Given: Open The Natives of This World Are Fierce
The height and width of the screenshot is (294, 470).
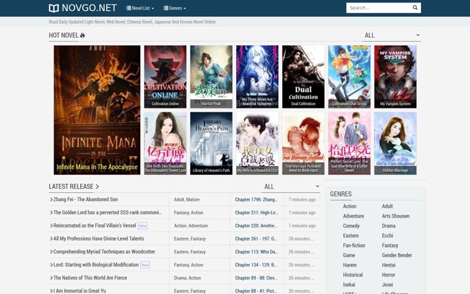Looking at the screenshot, I should [x=90, y=278].
